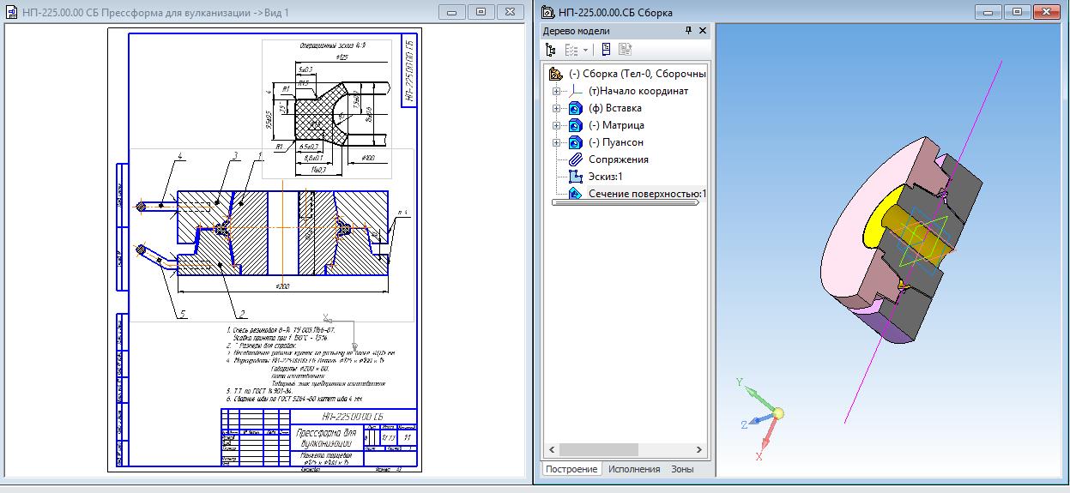Click position label 5 on the drawing
This screenshot has height=493, width=1070.
pyautogui.click(x=182, y=315)
